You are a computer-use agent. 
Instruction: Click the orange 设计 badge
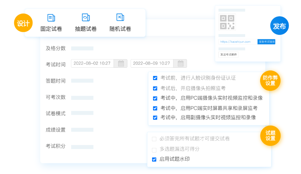(23, 23)
